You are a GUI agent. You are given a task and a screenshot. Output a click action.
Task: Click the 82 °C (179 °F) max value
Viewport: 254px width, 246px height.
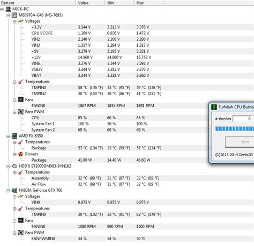point(148,214)
